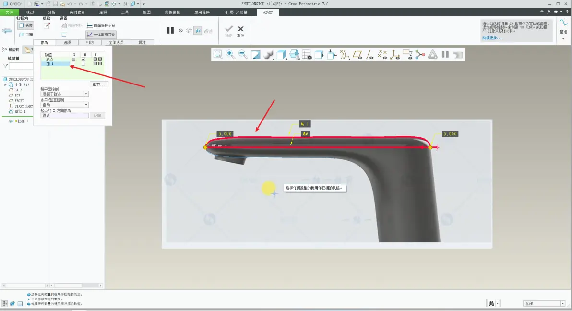Check the N box for chain 1 trajectory
Viewport: 572px width, 311px height.
coord(83,64)
